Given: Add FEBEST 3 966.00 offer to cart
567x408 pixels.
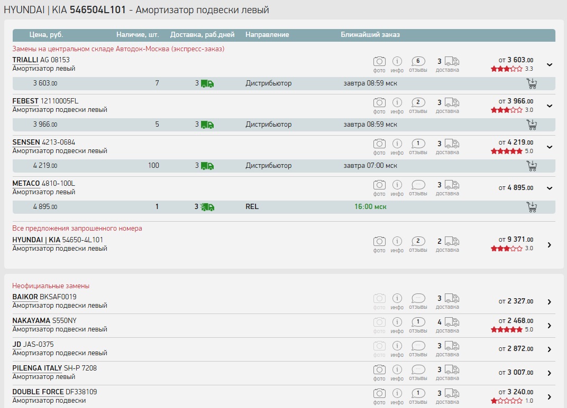Looking at the screenshot, I should tap(532, 125).
